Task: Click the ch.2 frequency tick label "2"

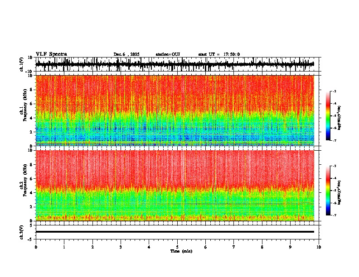Action: (x=31, y=207)
